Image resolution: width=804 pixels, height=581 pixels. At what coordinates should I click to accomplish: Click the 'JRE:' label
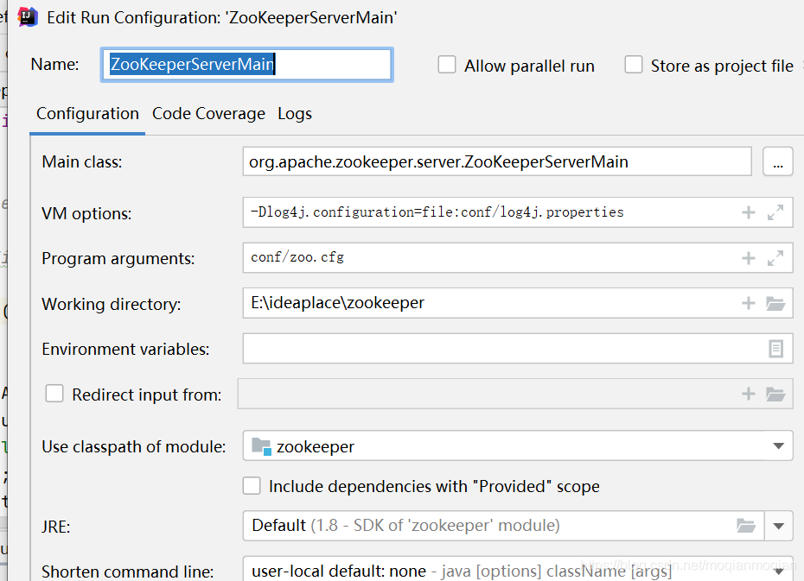click(56, 527)
